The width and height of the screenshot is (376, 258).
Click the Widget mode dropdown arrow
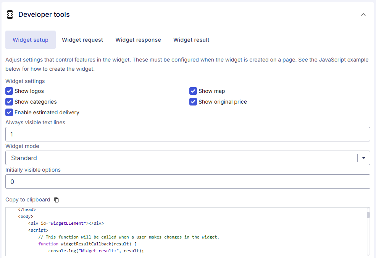(x=364, y=158)
